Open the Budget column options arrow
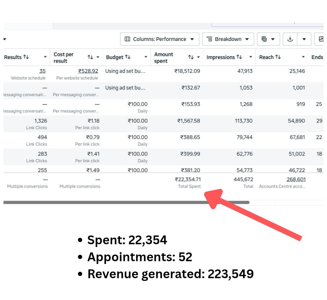Screen dimensions: 327x300 (x=146, y=57)
